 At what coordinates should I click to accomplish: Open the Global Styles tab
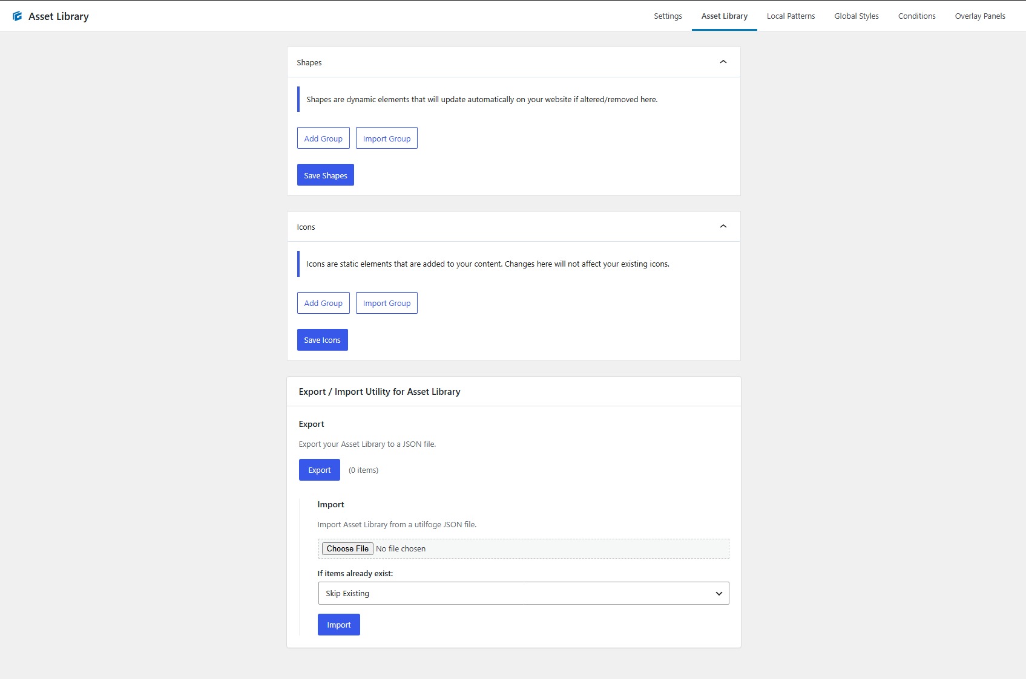point(856,16)
